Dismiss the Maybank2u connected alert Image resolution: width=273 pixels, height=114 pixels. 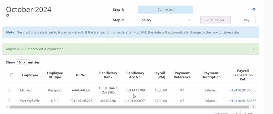[254, 49]
